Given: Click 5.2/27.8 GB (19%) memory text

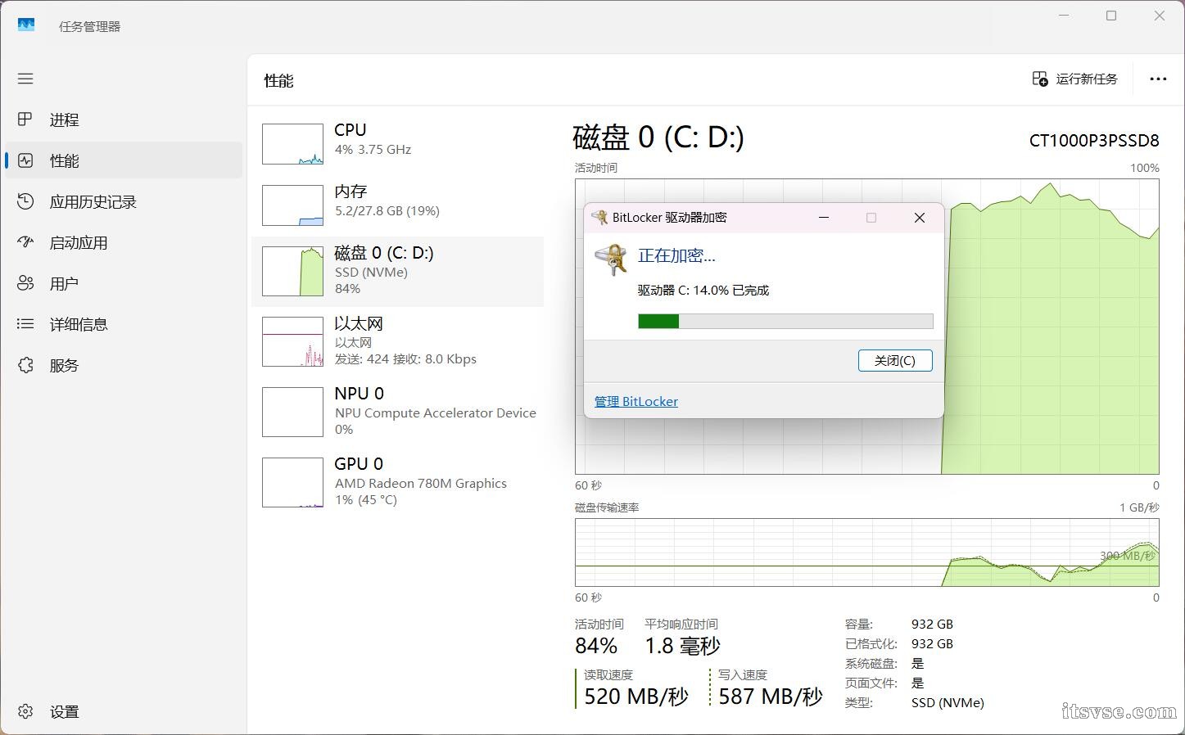Looking at the screenshot, I should (x=387, y=211).
